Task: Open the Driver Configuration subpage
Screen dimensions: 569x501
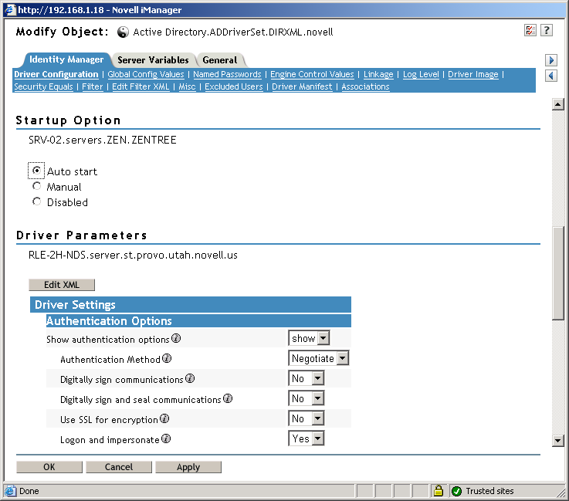Action: click(56, 74)
